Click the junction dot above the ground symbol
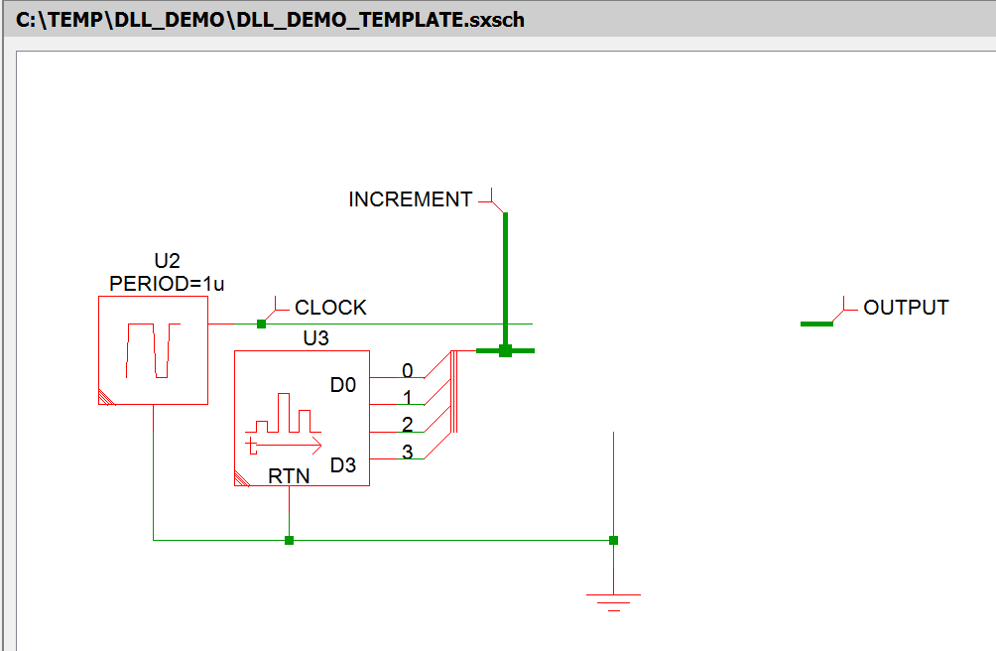Image resolution: width=996 pixels, height=651 pixels. click(613, 540)
